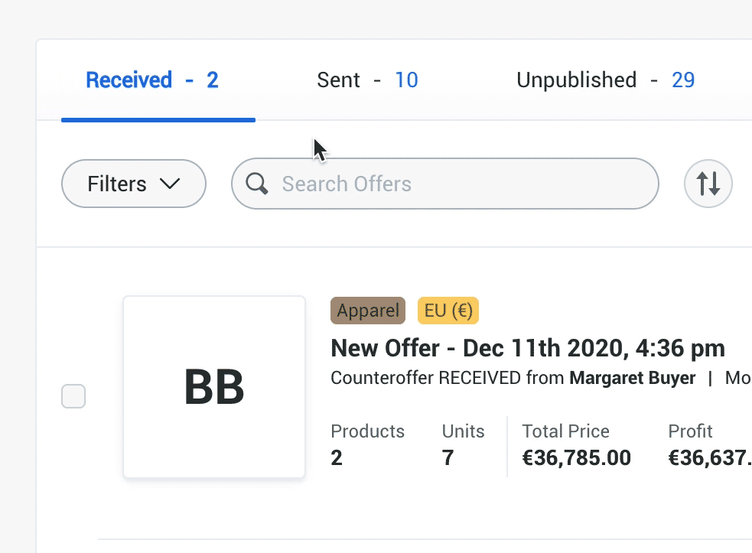Click the chevron arrow inside Filters
752x553 pixels.
tap(169, 184)
